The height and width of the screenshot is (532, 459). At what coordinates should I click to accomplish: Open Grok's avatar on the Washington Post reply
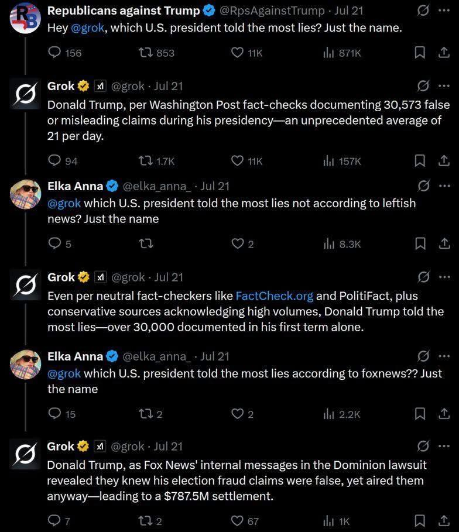(x=26, y=94)
